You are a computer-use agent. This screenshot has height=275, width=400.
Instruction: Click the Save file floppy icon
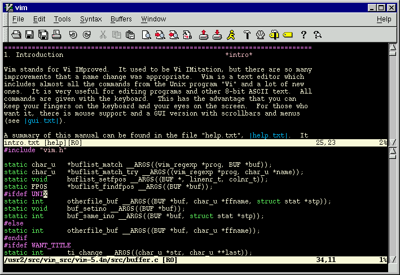coord(29,35)
